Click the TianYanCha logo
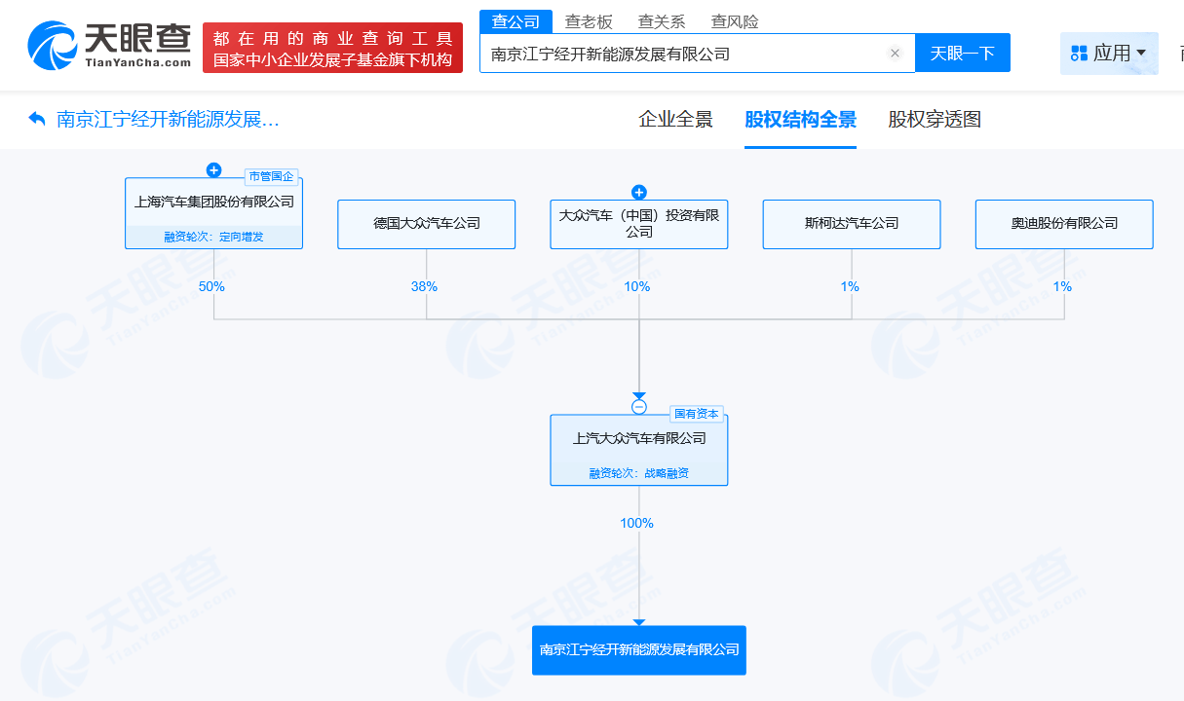This screenshot has width=1184, height=701. pos(109,46)
